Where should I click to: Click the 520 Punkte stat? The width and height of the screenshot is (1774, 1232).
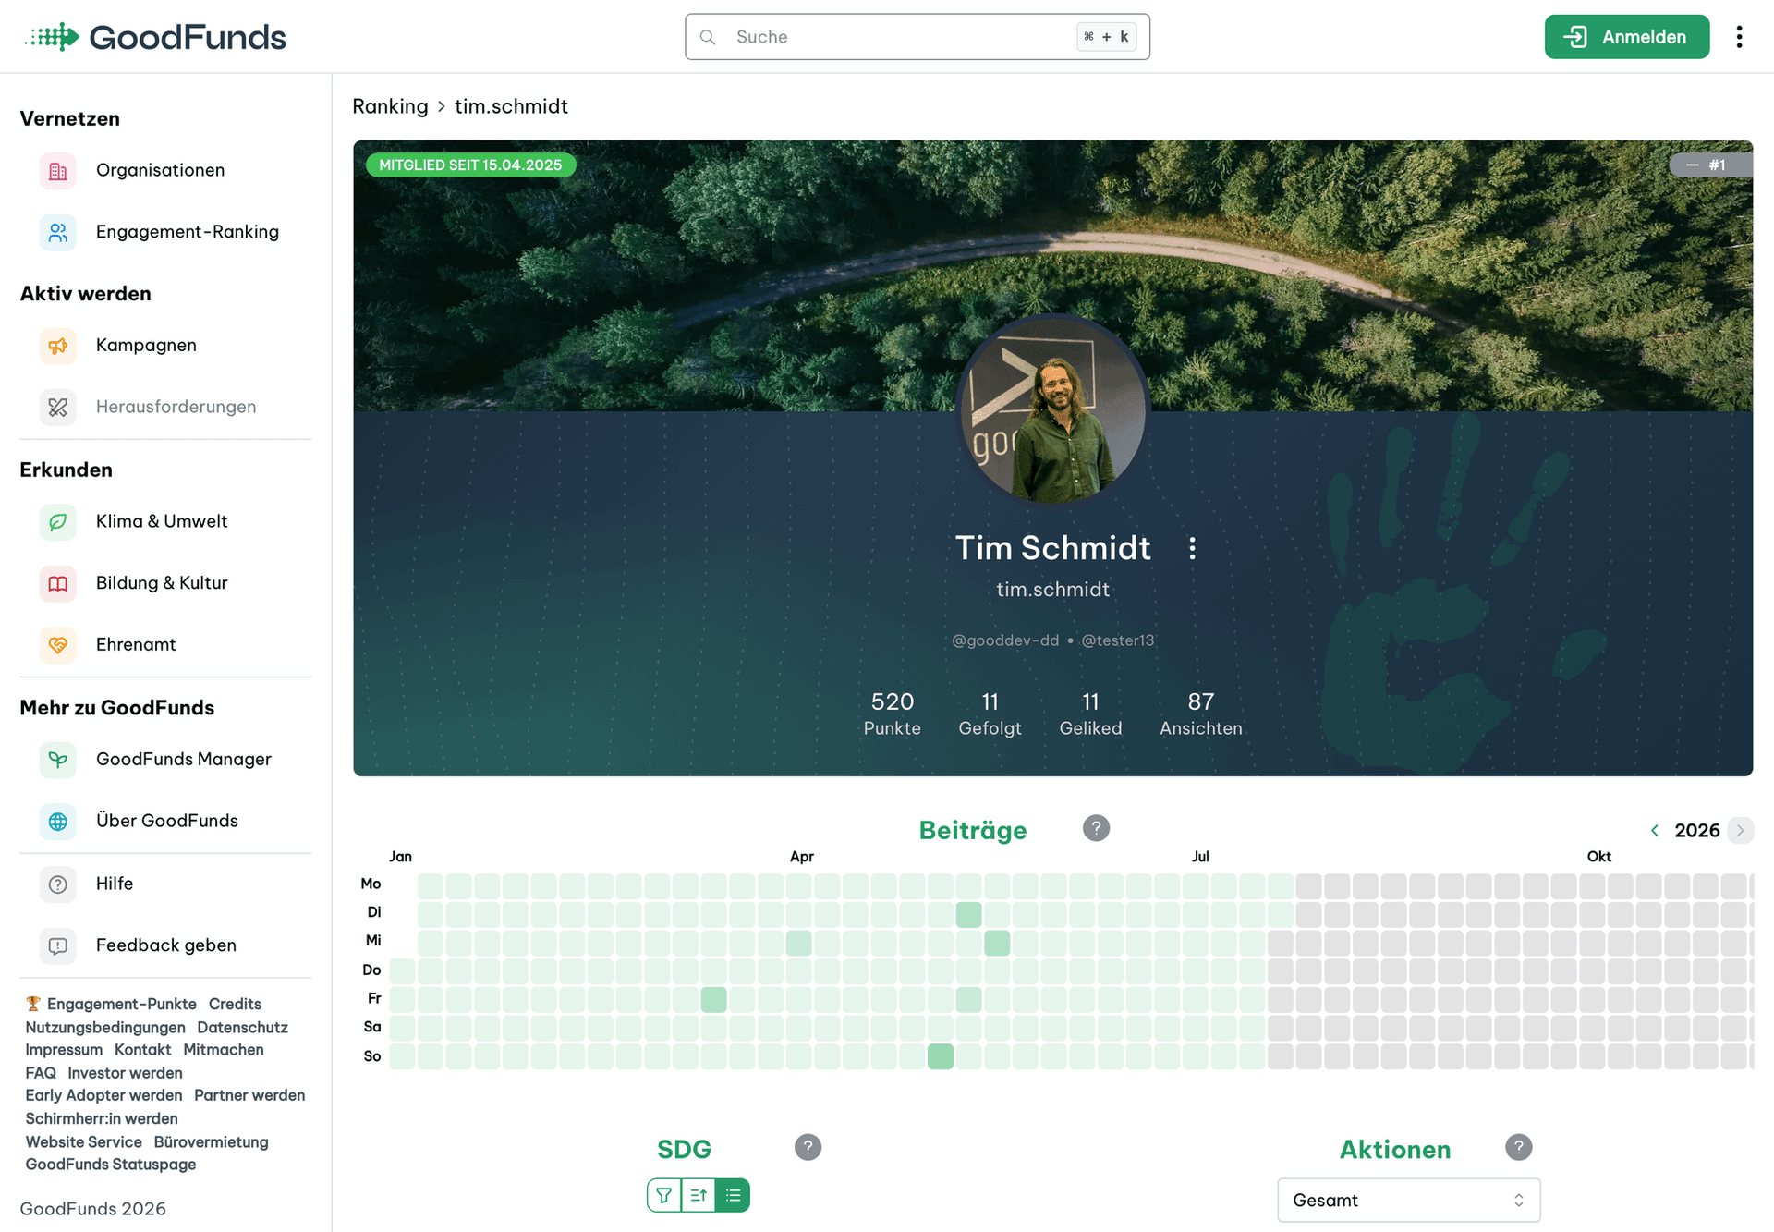tap(892, 714)
